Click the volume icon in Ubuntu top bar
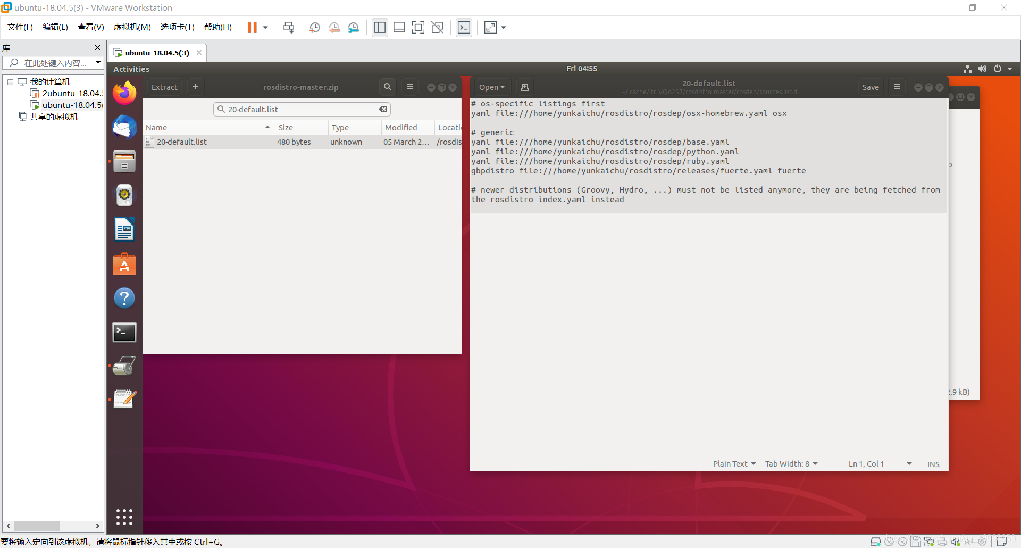The image size is (1021, 548). 982,69
